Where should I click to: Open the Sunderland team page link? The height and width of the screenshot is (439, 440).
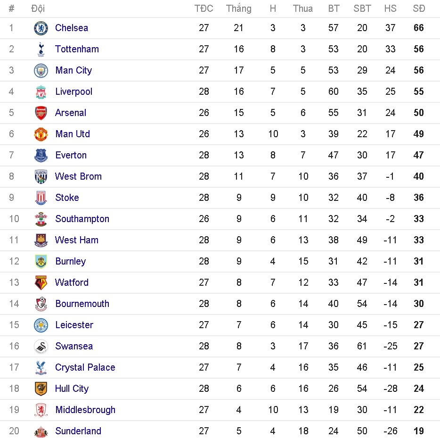coord(78,431)
